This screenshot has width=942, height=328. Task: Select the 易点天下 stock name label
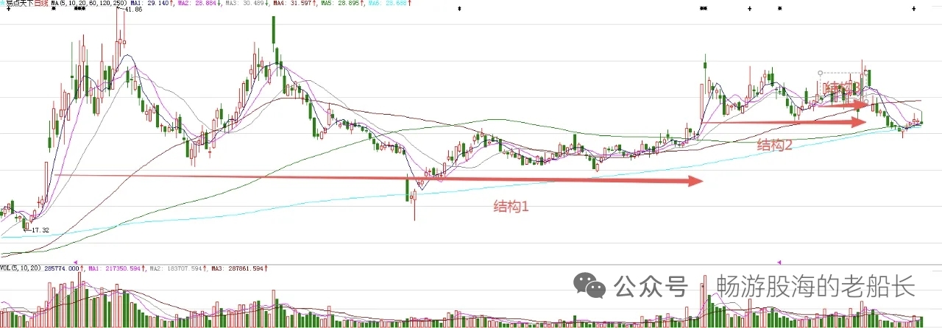20,3
